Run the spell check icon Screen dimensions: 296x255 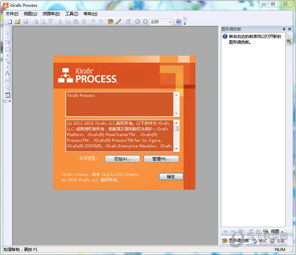[51, 22]
